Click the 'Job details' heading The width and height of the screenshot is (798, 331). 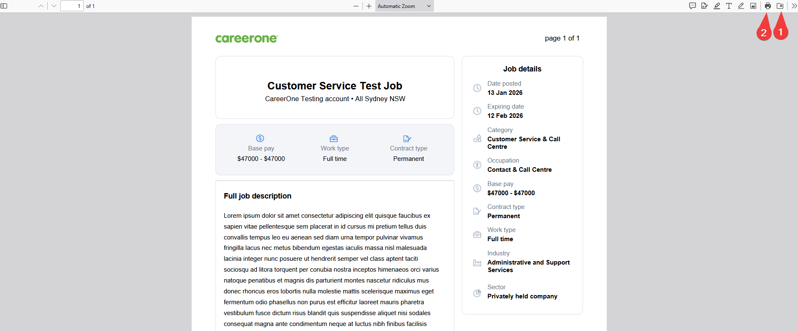522,69
